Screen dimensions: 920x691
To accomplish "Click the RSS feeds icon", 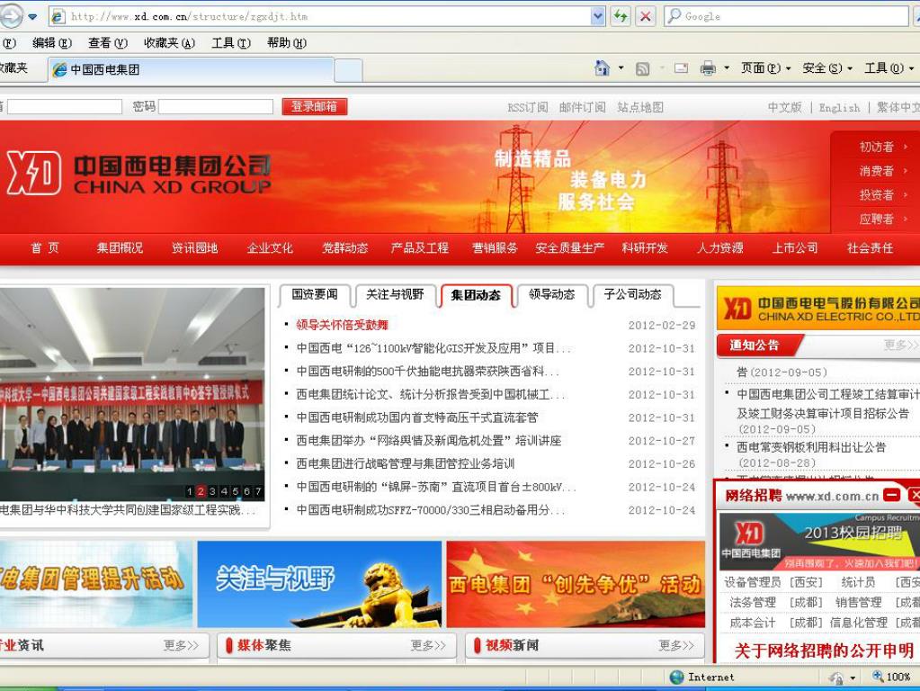I will point(642,68).
